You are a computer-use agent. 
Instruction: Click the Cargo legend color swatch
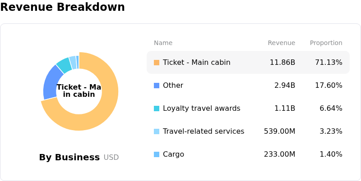157,154
